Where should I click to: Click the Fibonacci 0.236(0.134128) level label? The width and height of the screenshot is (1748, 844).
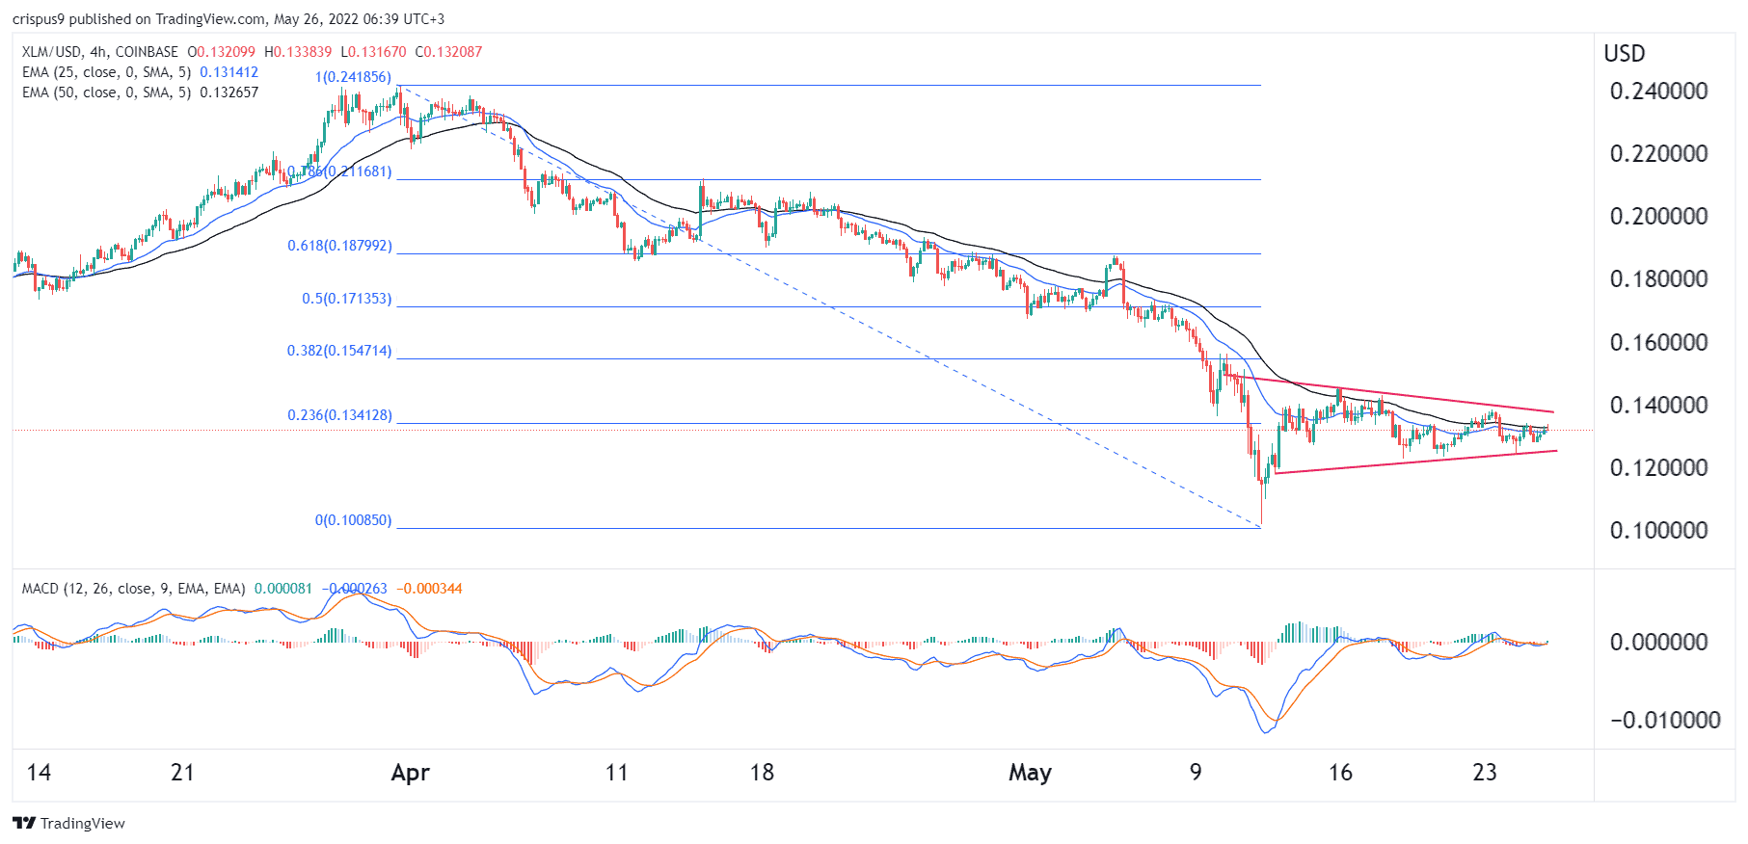point(339,415)
